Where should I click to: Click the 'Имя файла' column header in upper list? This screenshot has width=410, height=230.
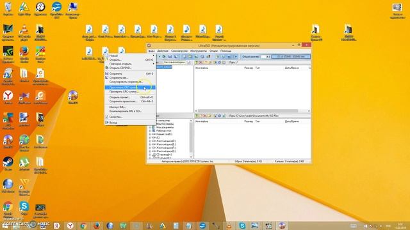(x=202, y=68)
